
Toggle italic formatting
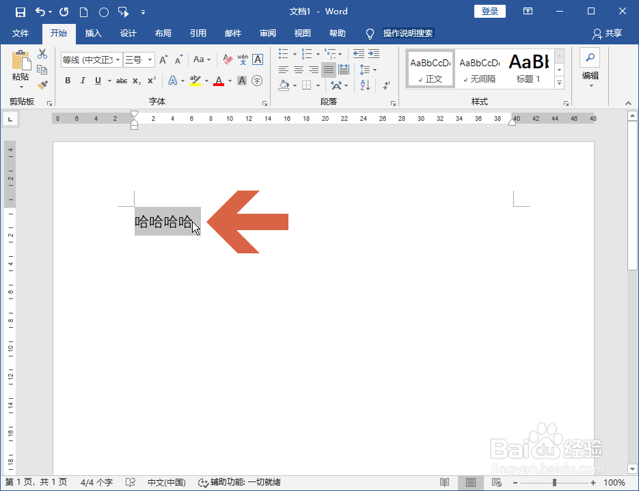pyautogui.click(x=83, y=81)
